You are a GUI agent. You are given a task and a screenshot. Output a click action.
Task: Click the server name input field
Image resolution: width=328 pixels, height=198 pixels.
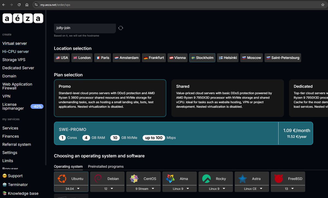(85, 28)
